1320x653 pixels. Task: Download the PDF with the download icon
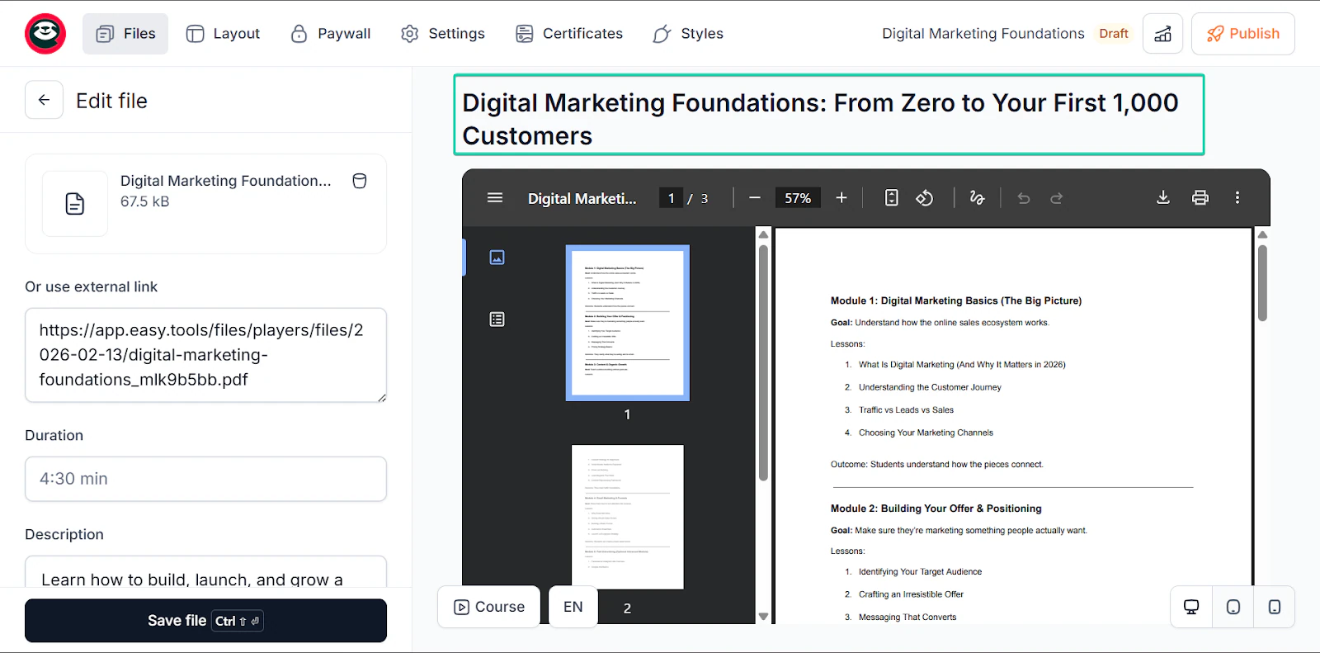(1163, 198)
